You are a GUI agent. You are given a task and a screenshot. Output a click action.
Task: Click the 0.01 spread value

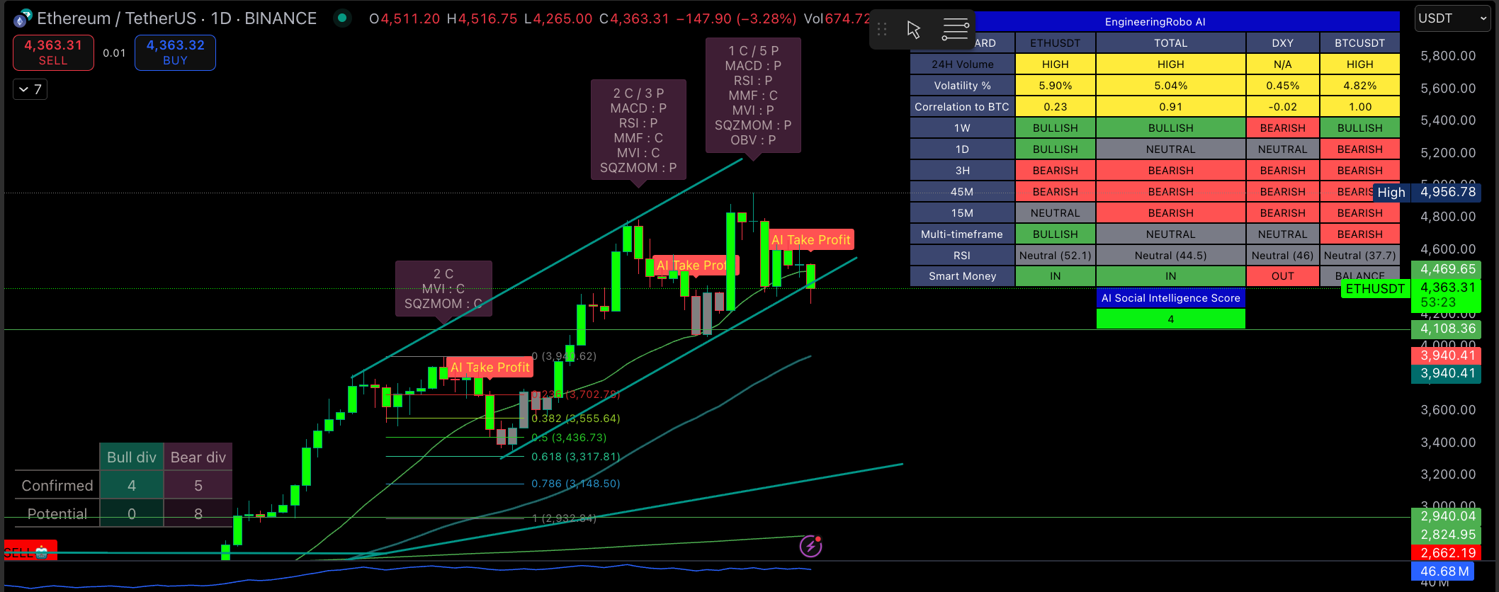pyautogui.click(x=114, y=52)
